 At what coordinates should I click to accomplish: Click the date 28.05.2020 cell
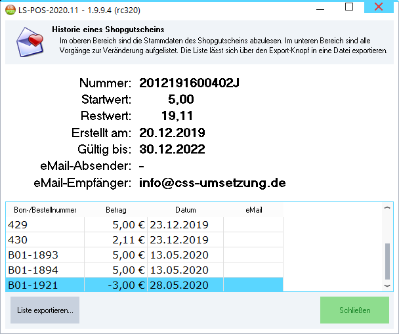186,285
